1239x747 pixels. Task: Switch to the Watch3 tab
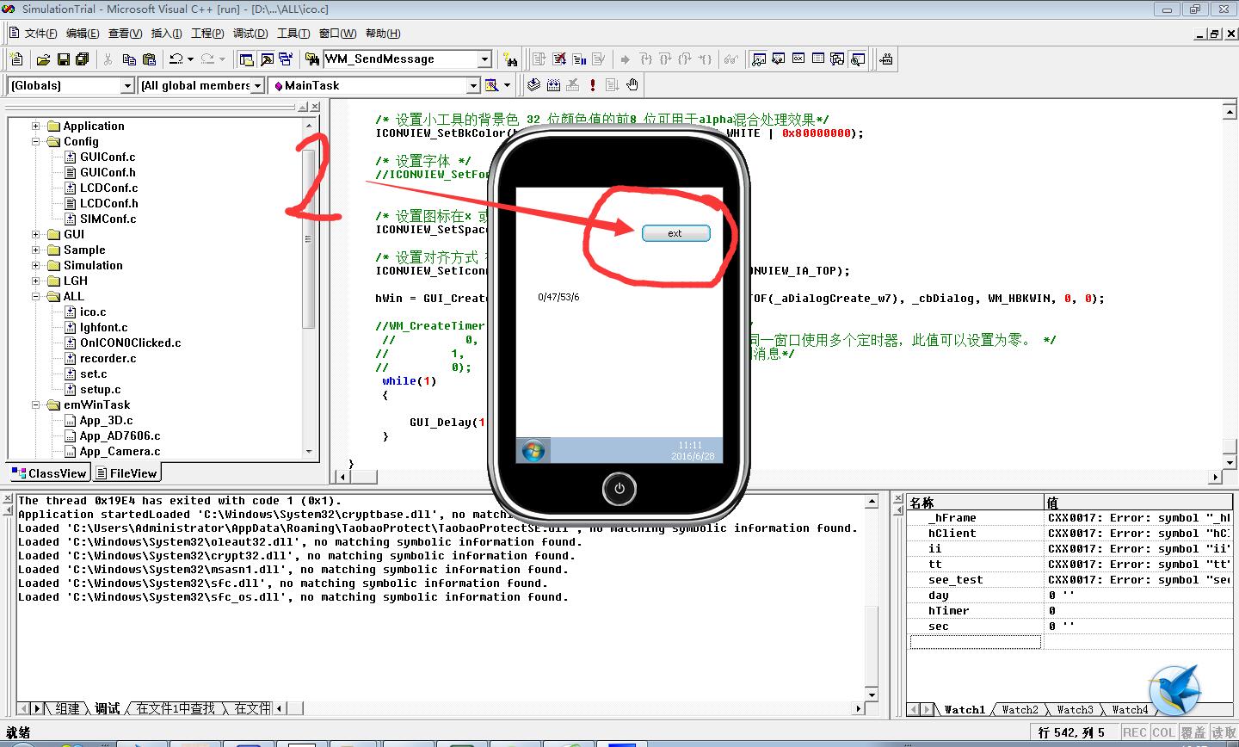[x=1075, y=710]
